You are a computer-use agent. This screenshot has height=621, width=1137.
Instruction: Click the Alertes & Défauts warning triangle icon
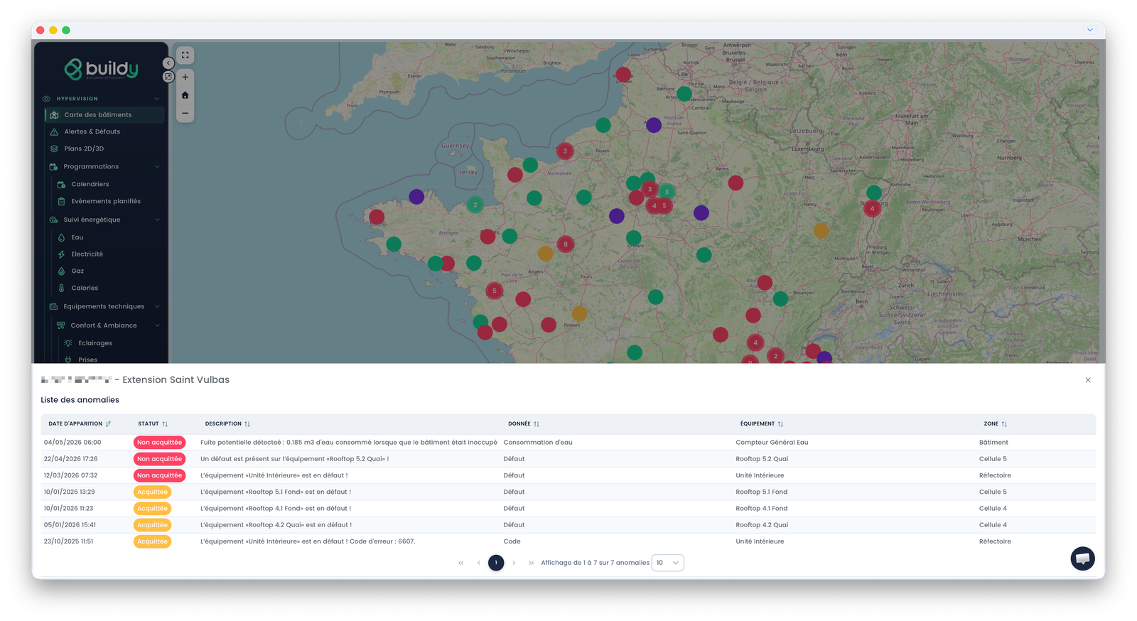(x=54, y=131)
